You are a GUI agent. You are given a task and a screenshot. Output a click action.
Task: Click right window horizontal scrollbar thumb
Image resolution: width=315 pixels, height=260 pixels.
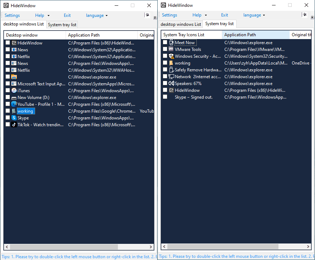pos(223,246)
